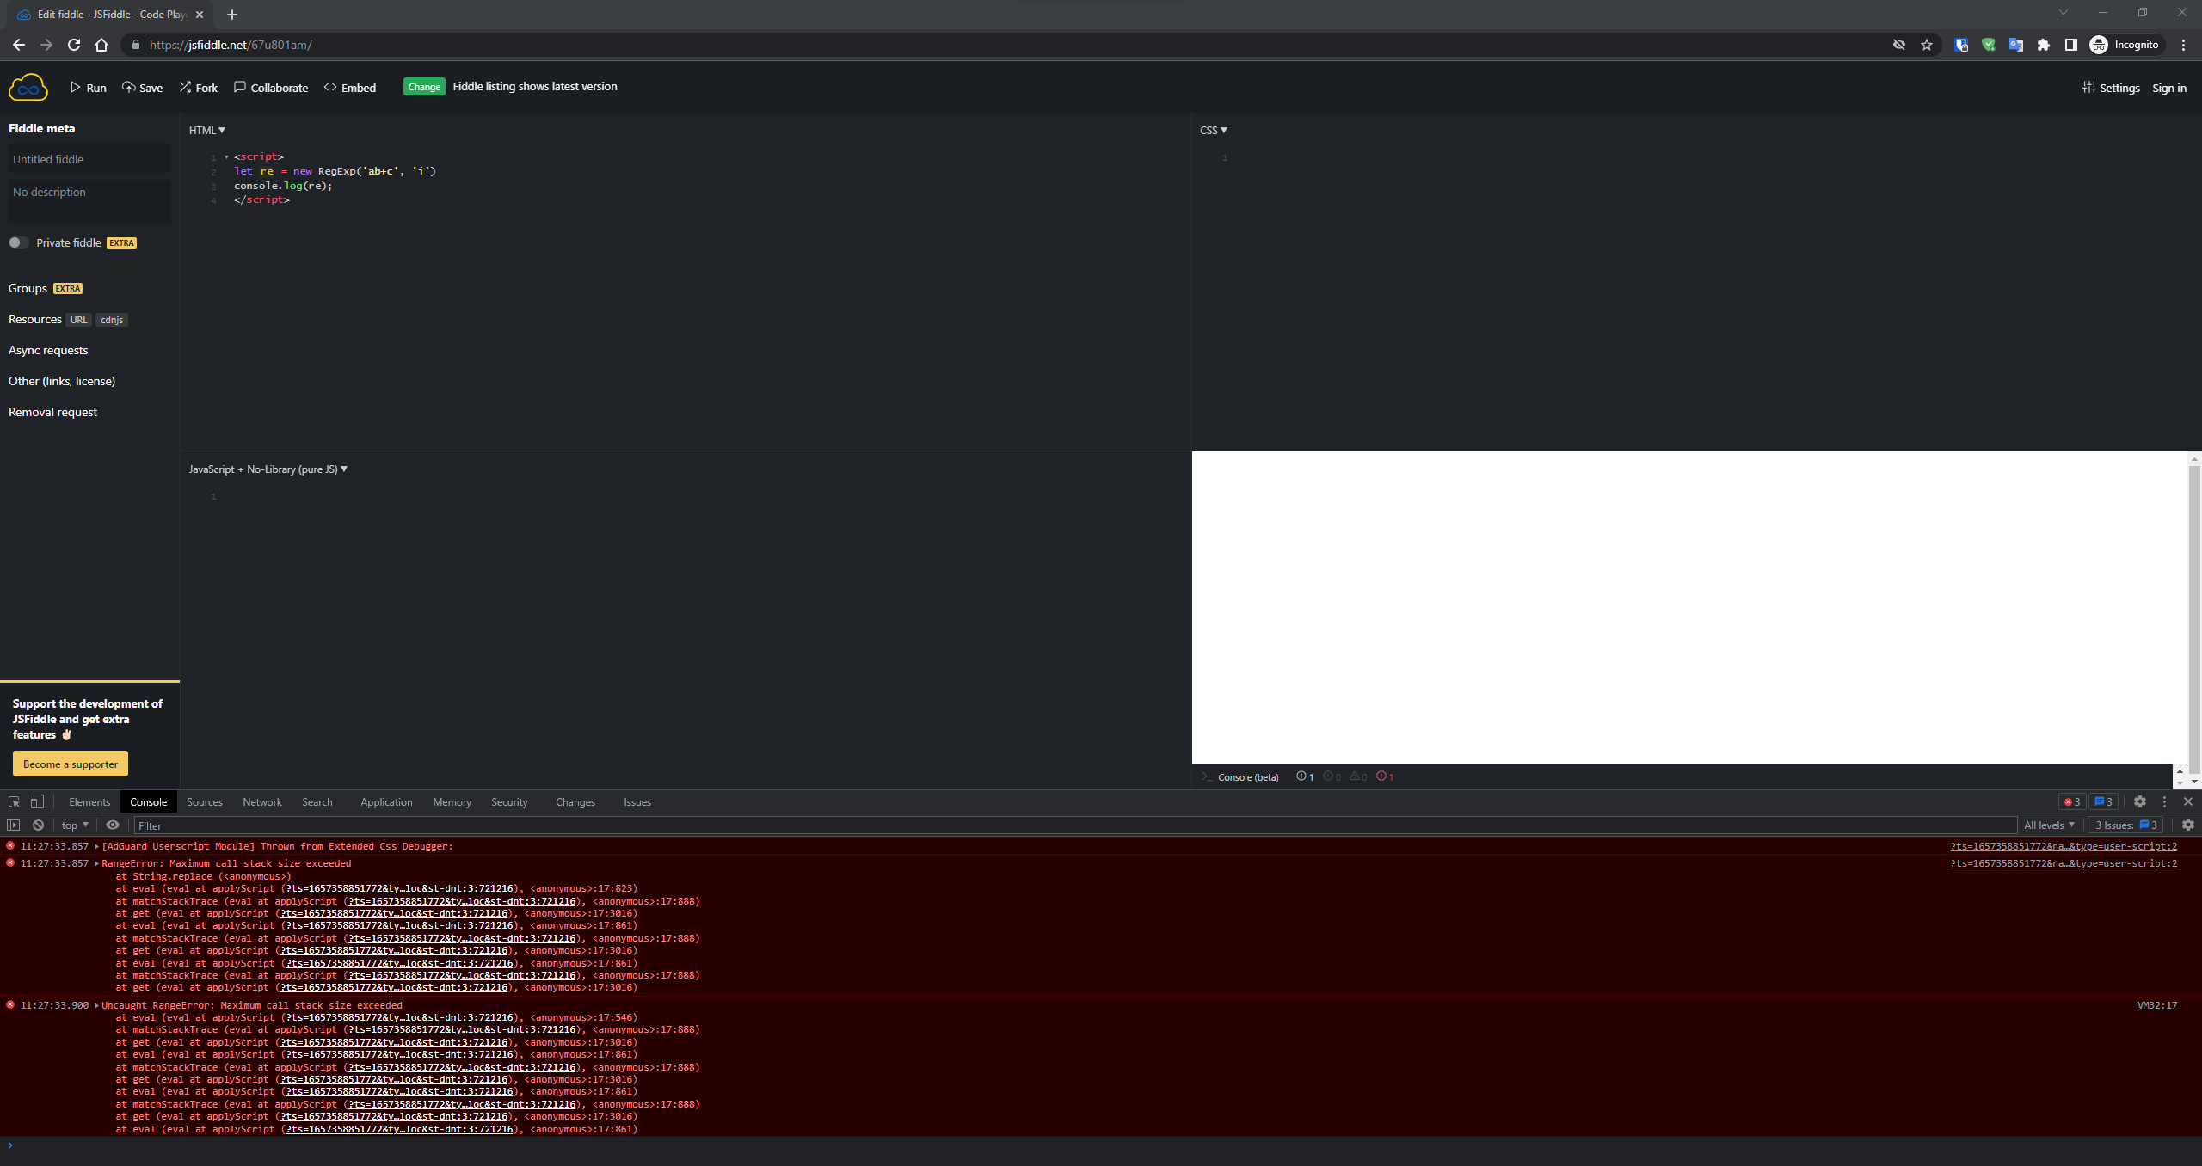The width and height of the screenshot is (2202, 1166).
Task: Toggle the device toolbar in DevTools
Action: pos(35,801)
